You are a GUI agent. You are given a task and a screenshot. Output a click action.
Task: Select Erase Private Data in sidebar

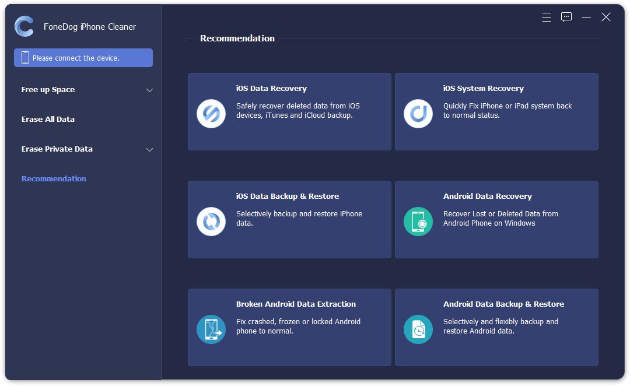[57, 149]
